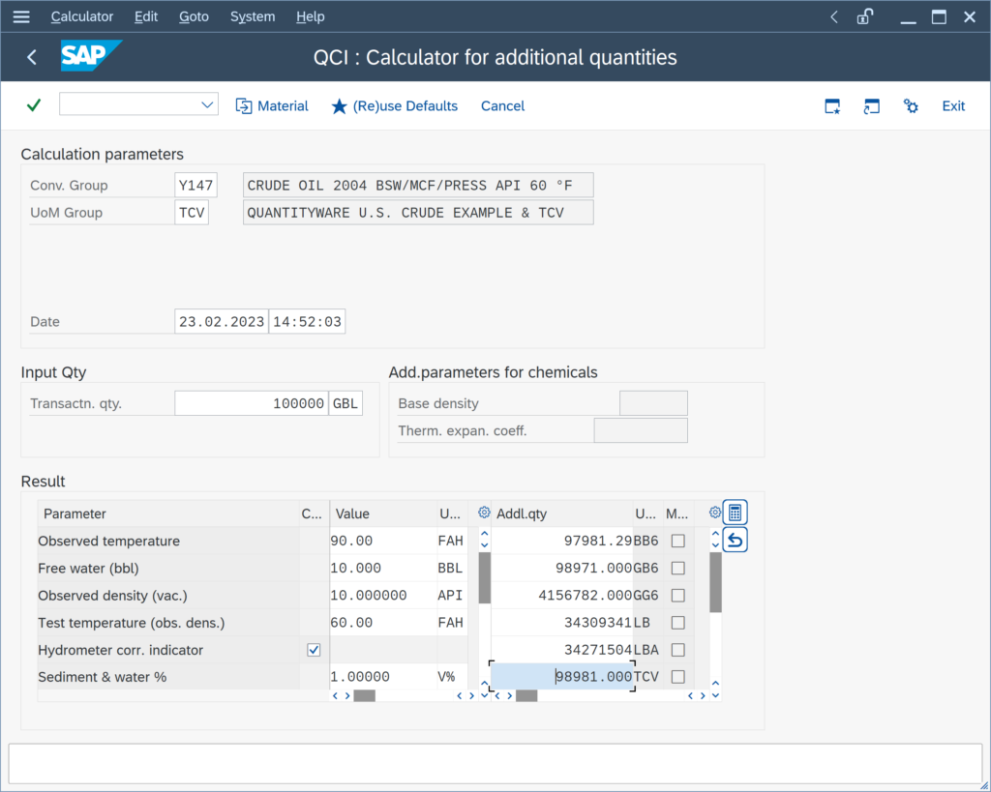This screenshot has height=792, width=991.
Task: Click the horizontal scrollbar thumb under the Addl.qty column
Action: coord(526,695)
